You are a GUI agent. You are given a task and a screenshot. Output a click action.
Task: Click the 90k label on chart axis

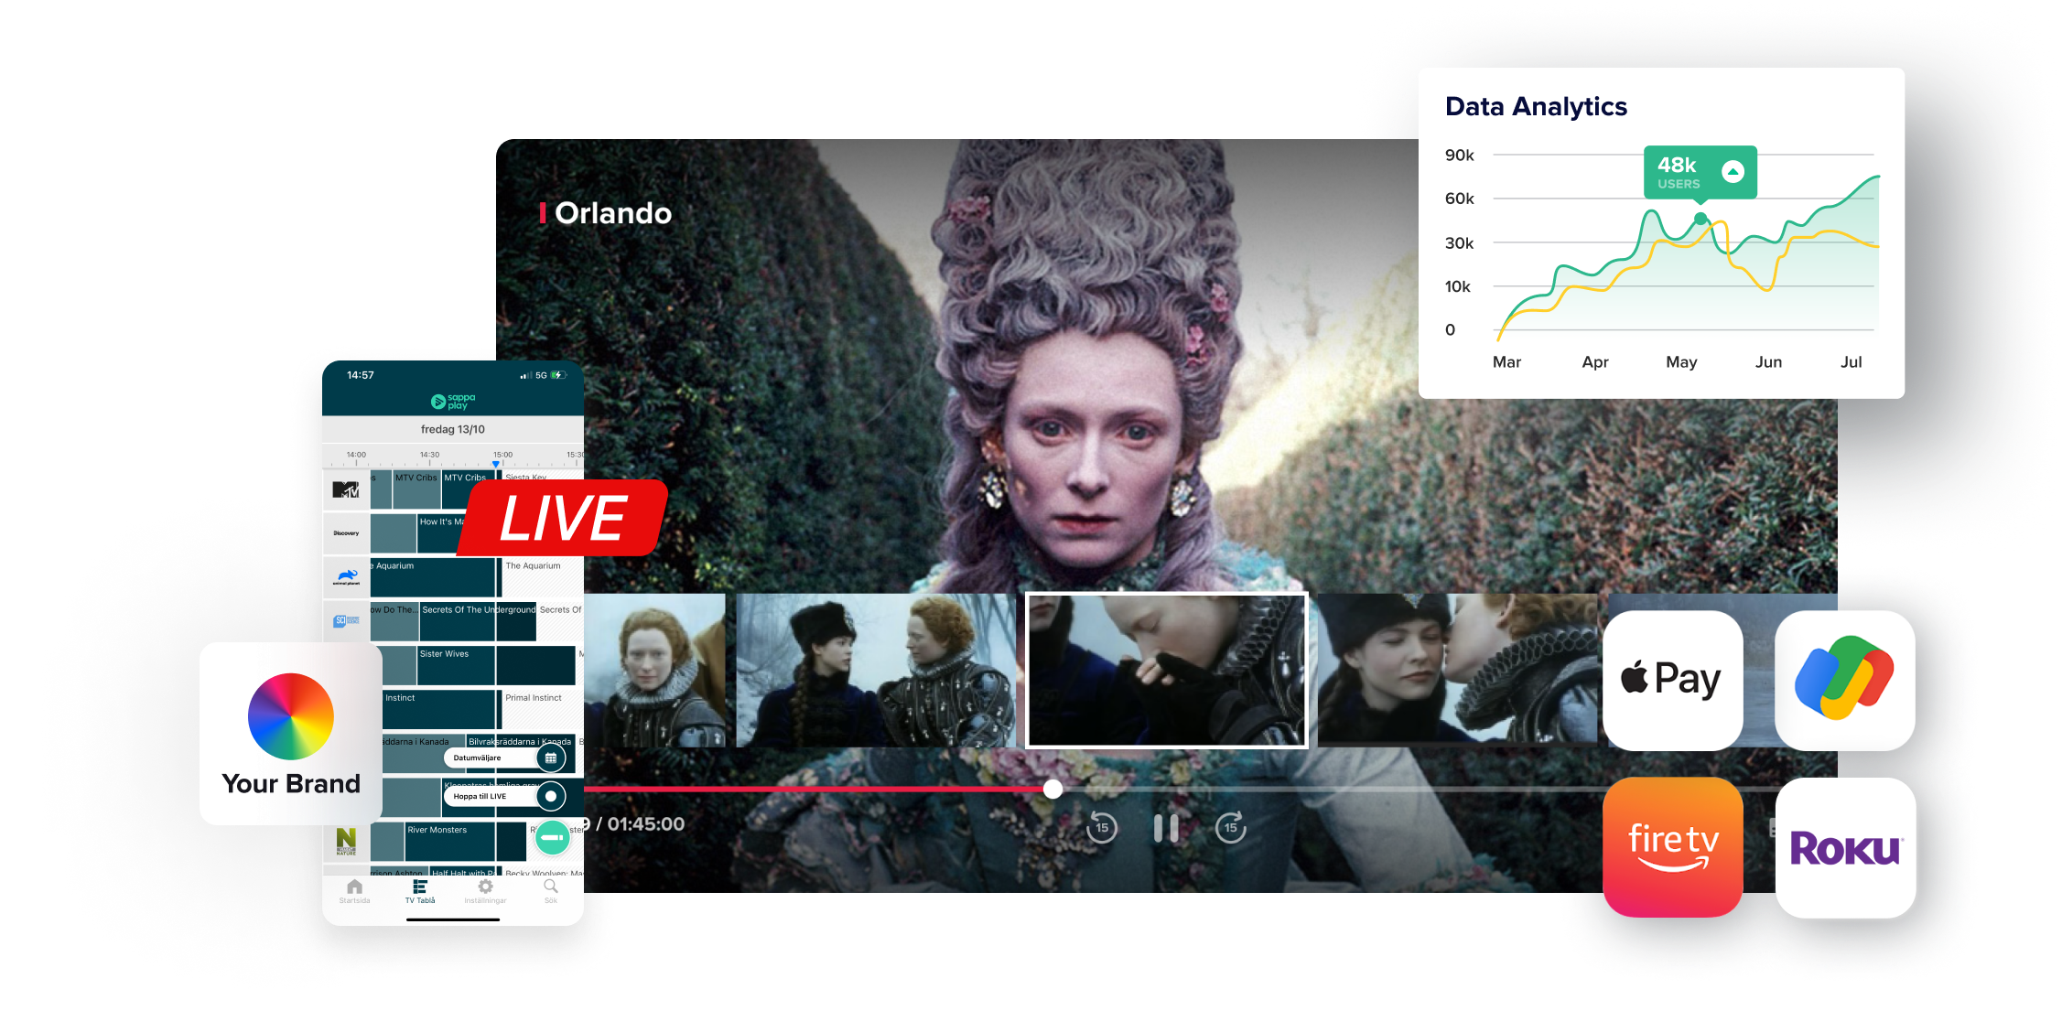click(1460, 156)
